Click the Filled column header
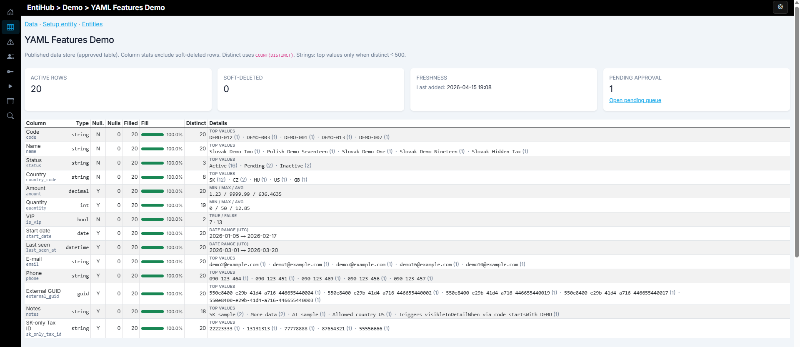 (x=130, y=123)
